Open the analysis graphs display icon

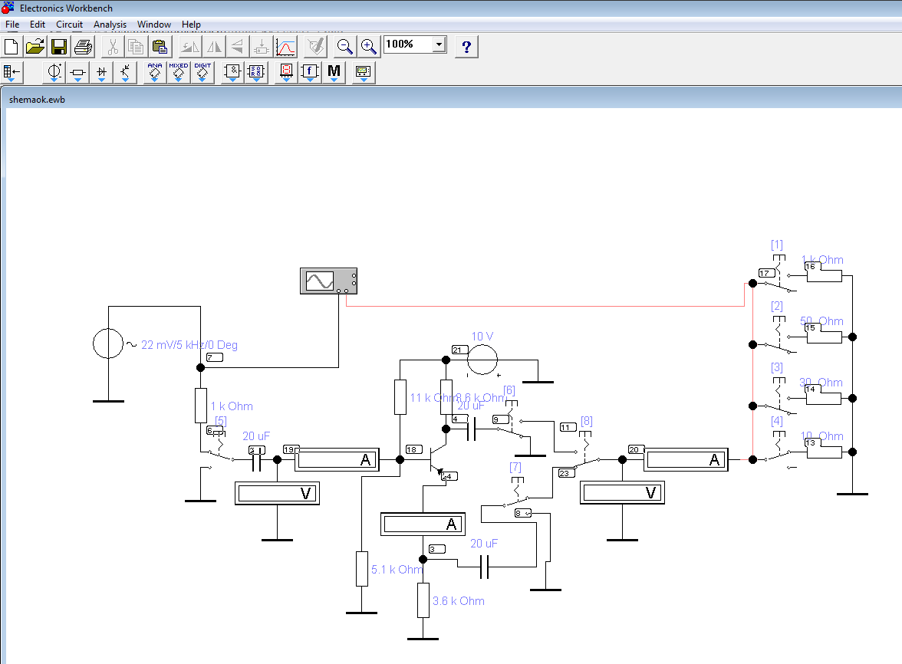click(285, 47)
